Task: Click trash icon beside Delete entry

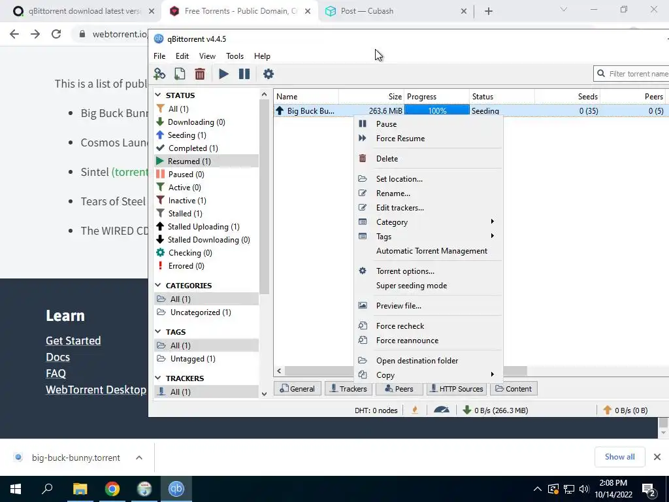Action: pos(362,158)
